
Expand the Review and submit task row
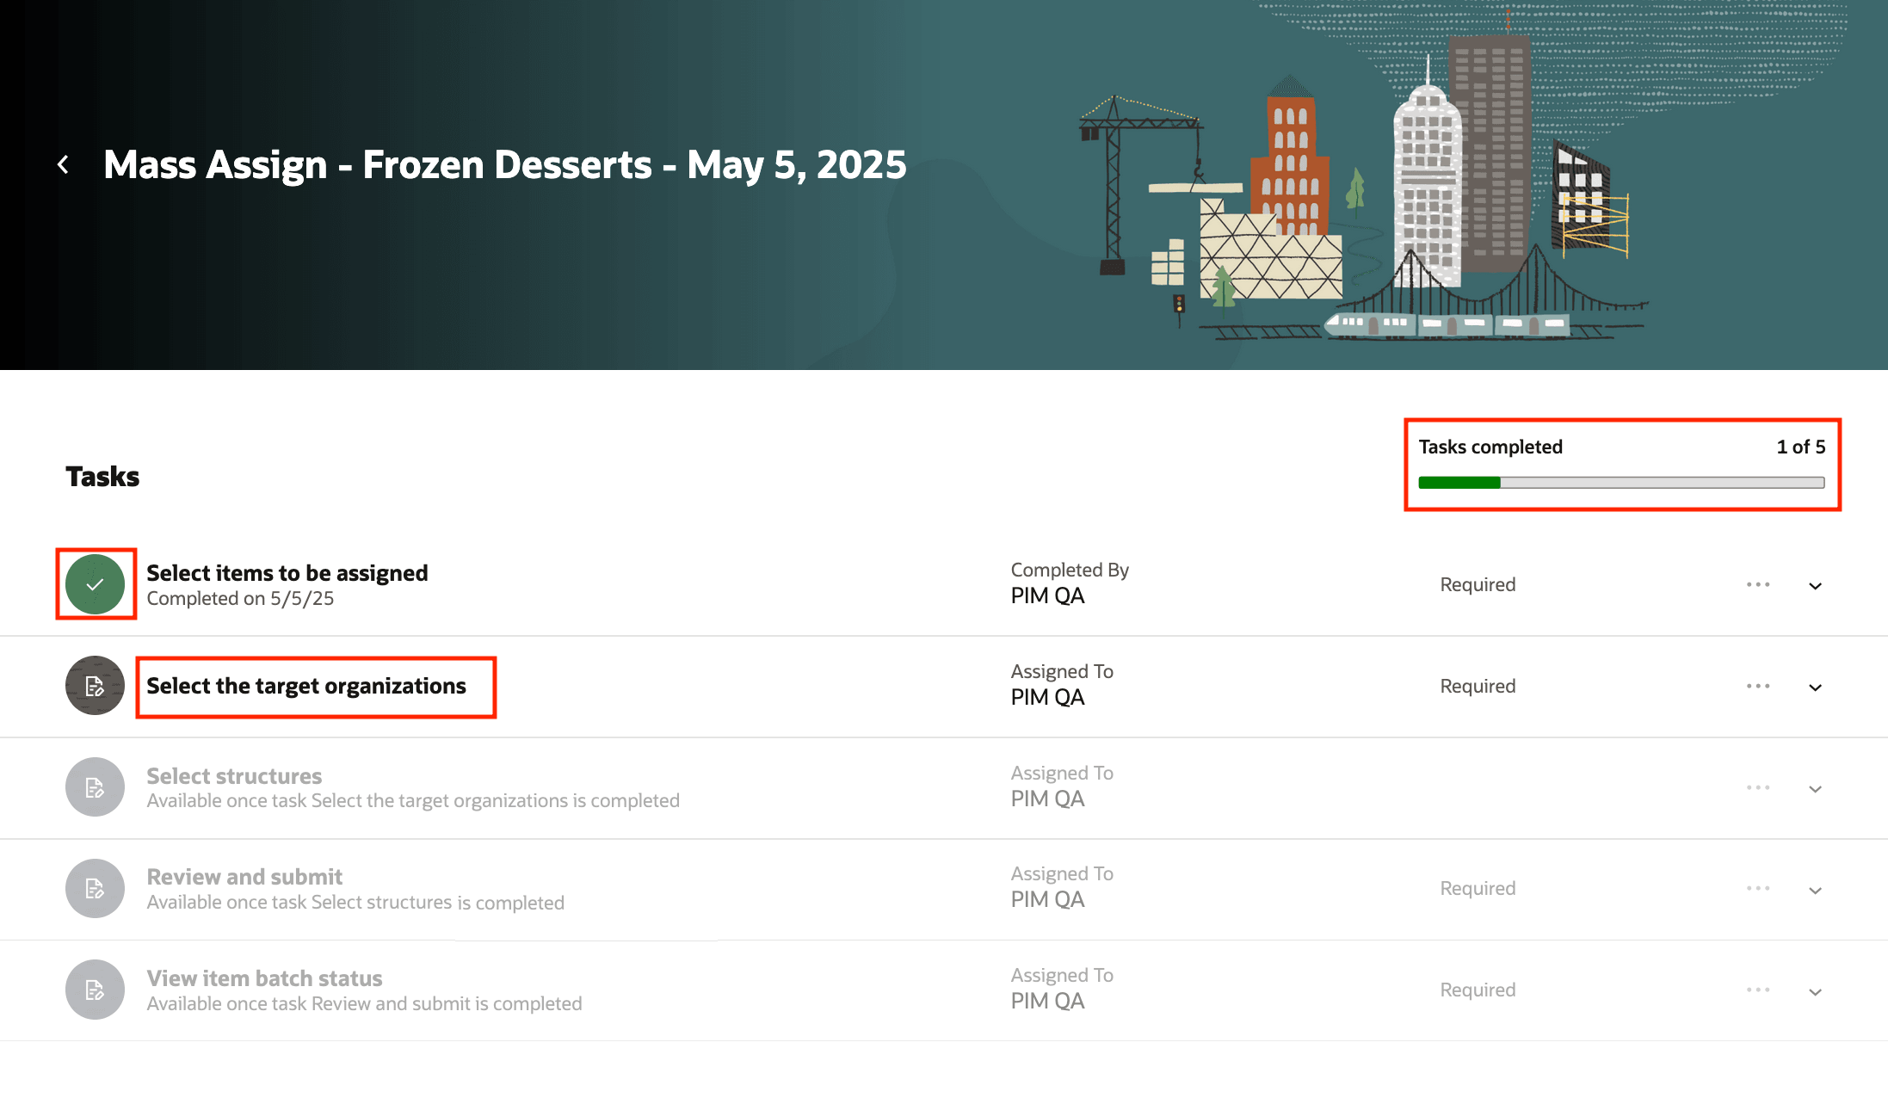pyautogui.click(x=1816, y=891)
